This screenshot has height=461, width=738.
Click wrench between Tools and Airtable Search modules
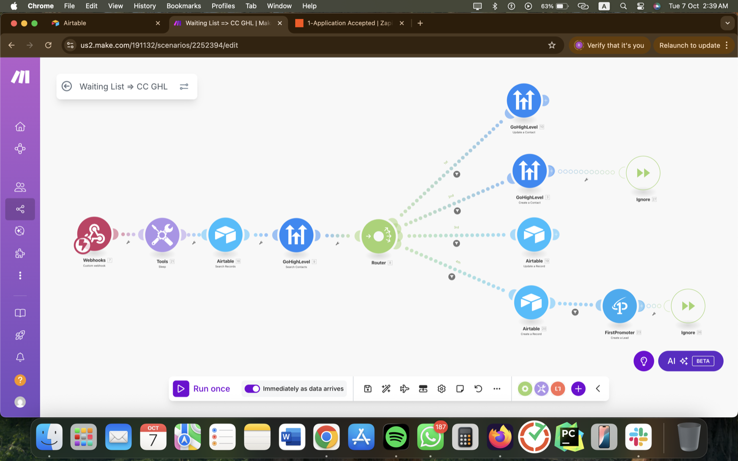194,243
